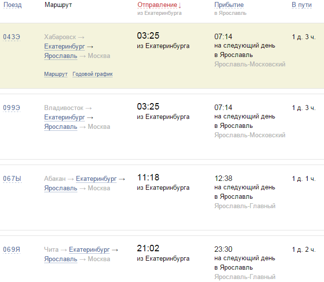Viewport: 324px width, 282px height.
Task: Open train 099Э details
Action: (x=11, y=108)
